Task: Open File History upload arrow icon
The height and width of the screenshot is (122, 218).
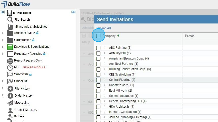Action: [10, 89]
